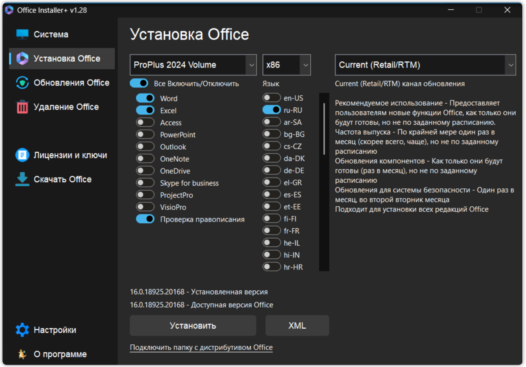Open the ProPlus 2024 Volume edition dropdown
Screen dimensions: 526x367
tap(193, 65)
